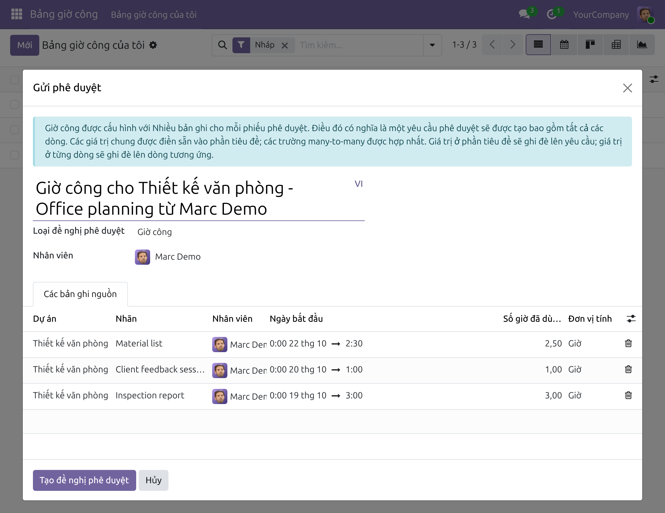
Task: Delete the Client feedback session row
Action: coord(629,369)
